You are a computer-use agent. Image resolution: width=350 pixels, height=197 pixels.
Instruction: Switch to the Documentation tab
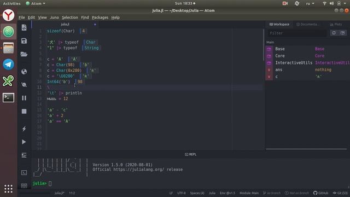(307, 24)
